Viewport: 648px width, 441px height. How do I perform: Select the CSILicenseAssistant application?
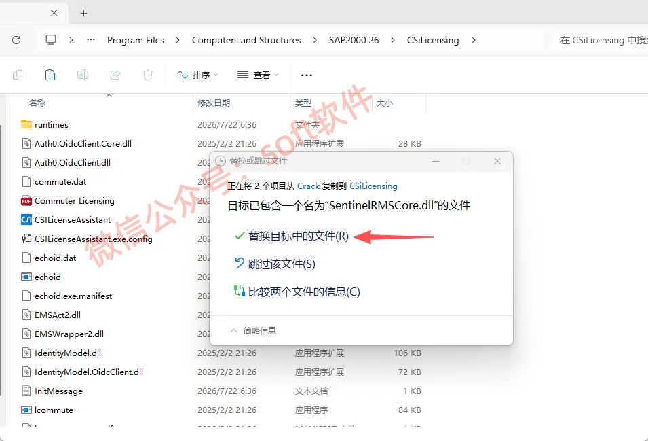pos(73,219)
